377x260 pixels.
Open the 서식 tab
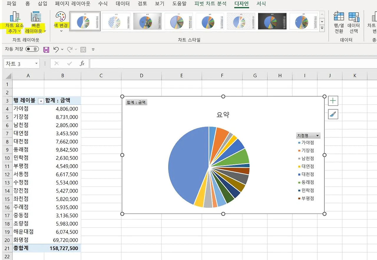(x=261, y=4)
